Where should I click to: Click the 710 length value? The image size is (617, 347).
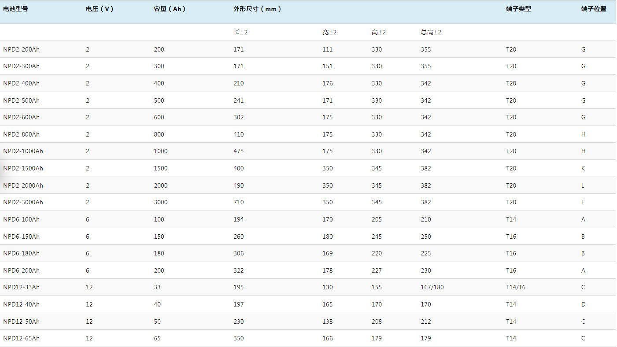click(x=238, y=202)
